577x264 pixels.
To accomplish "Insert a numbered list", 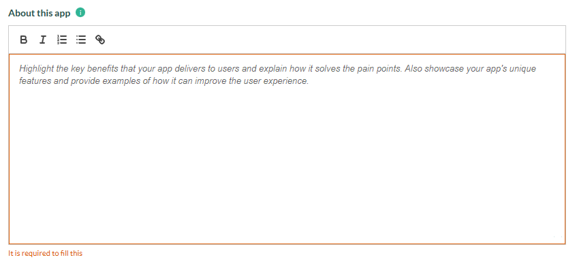I will (62, 40).
